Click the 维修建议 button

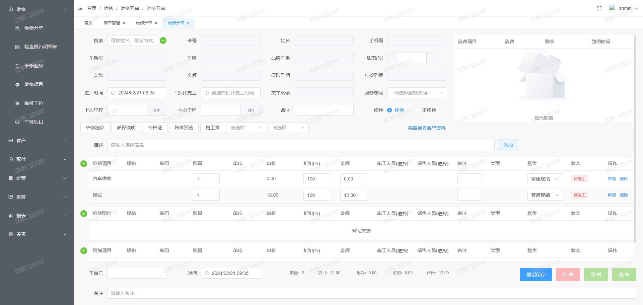point(95,128)
